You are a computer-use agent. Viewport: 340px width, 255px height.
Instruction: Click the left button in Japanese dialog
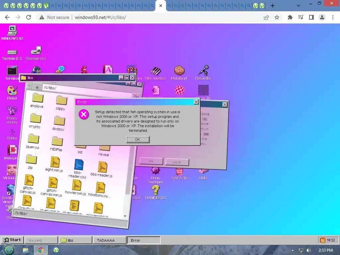(x=151, y=161)
